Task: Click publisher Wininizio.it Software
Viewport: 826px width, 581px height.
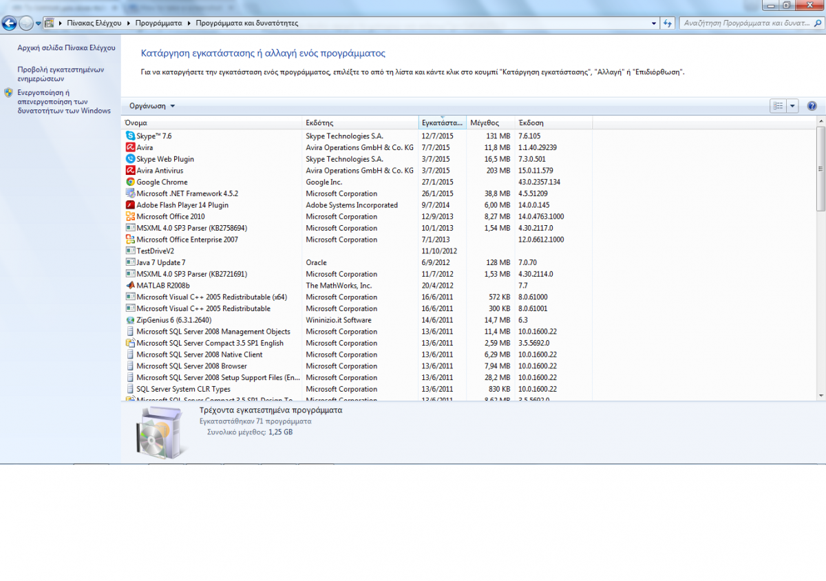Action: click(x=339, y=320)
